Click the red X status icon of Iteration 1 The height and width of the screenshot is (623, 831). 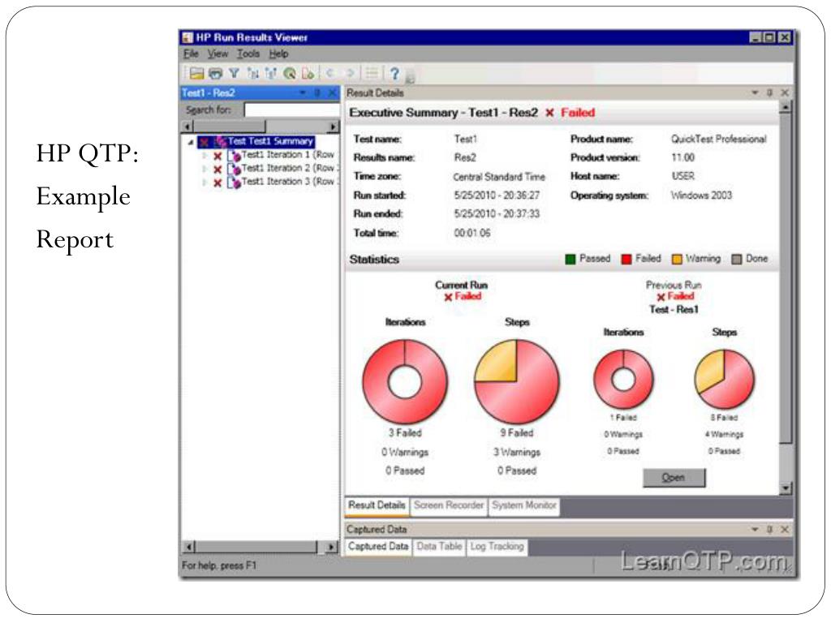217,157
